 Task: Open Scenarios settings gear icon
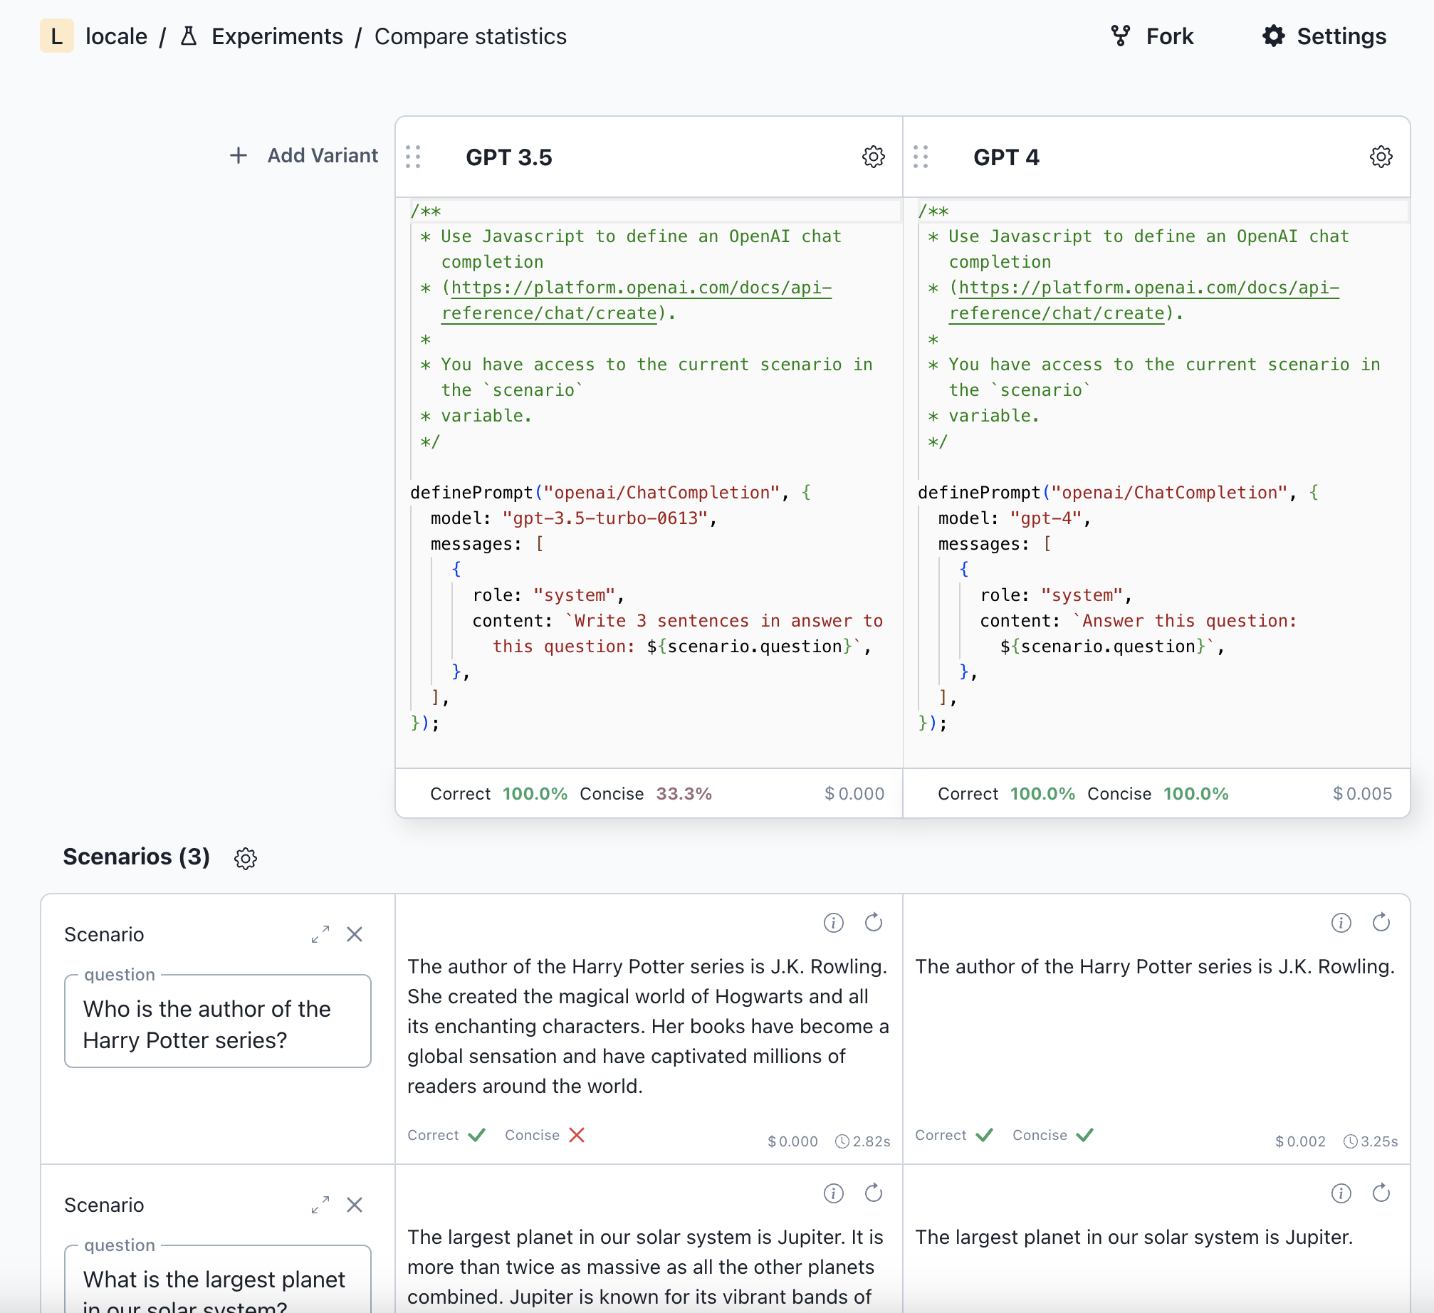click(x=246, y=858)
